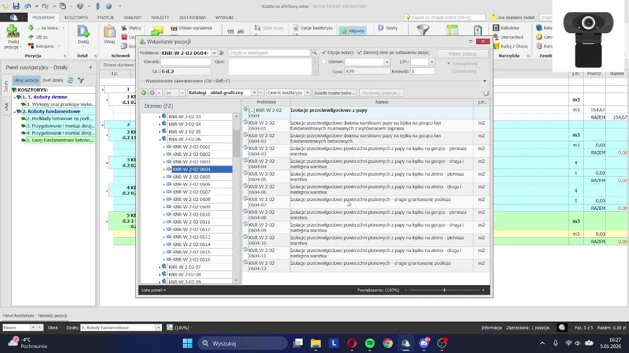Click the magnifier search icon beside catalog search
629x353 pixels.
[315, 53]
